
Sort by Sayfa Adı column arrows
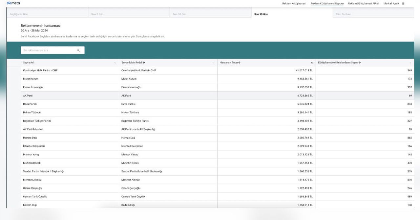click(x=115, y=63)
